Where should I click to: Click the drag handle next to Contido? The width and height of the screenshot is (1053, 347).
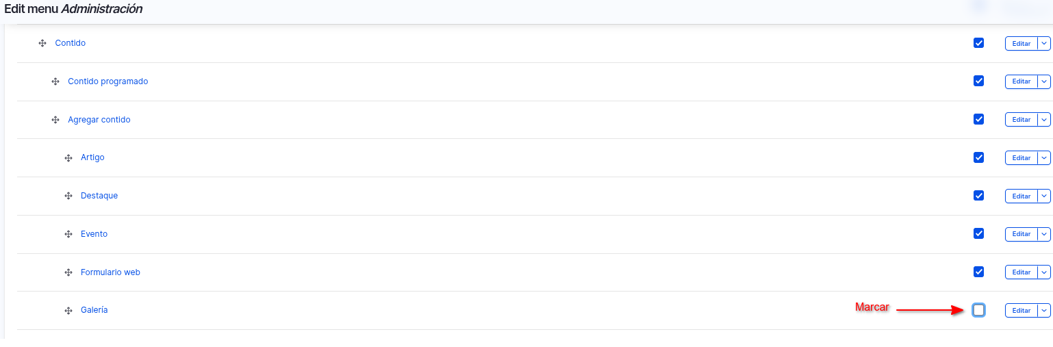(42, 43)
